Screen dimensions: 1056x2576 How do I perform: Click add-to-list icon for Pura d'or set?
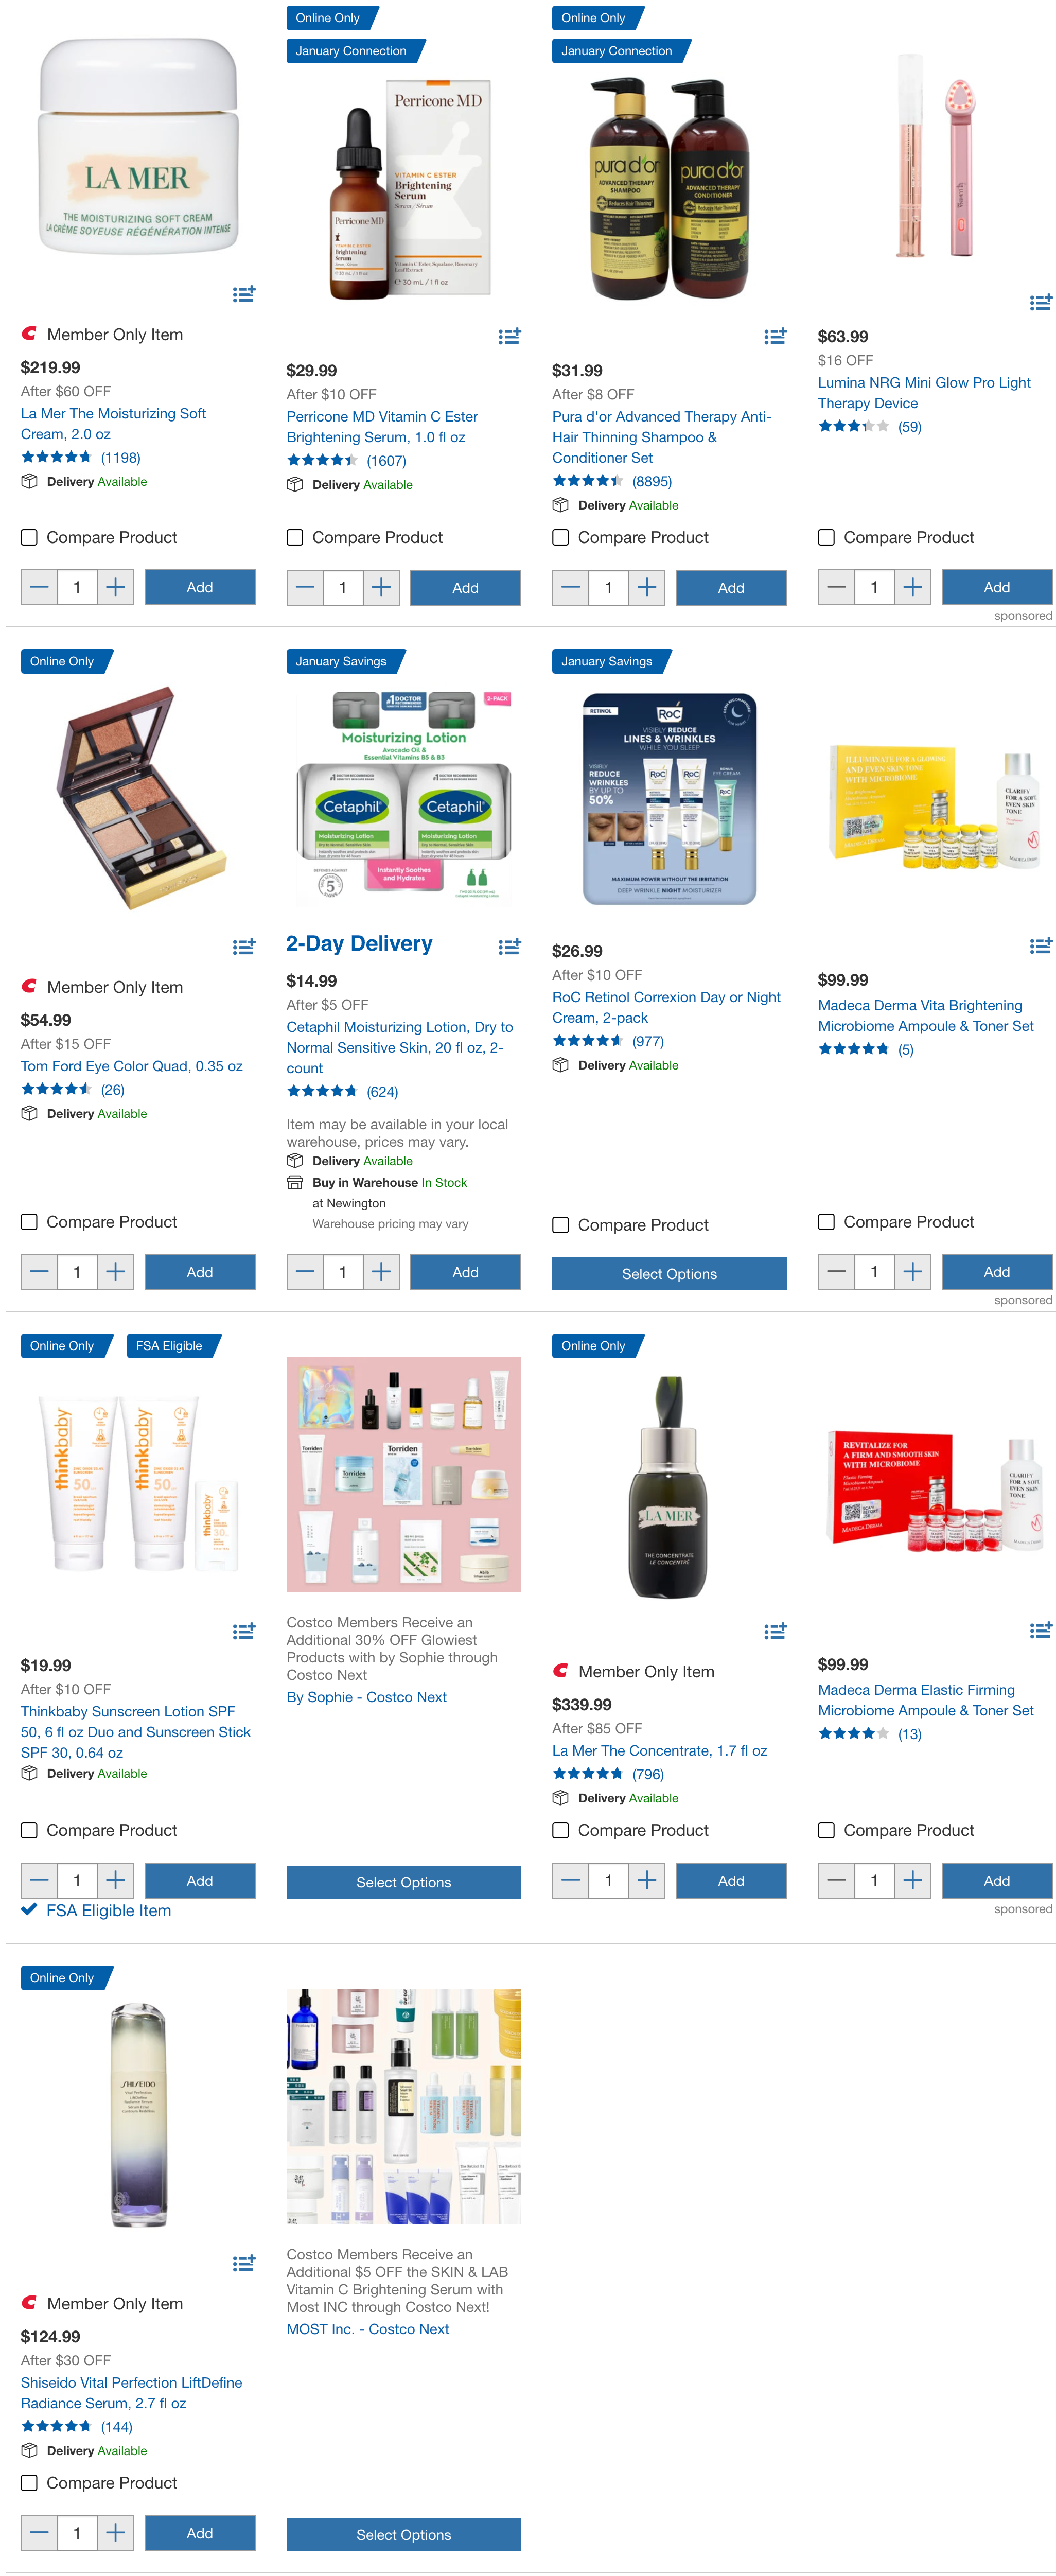[775, 336]
